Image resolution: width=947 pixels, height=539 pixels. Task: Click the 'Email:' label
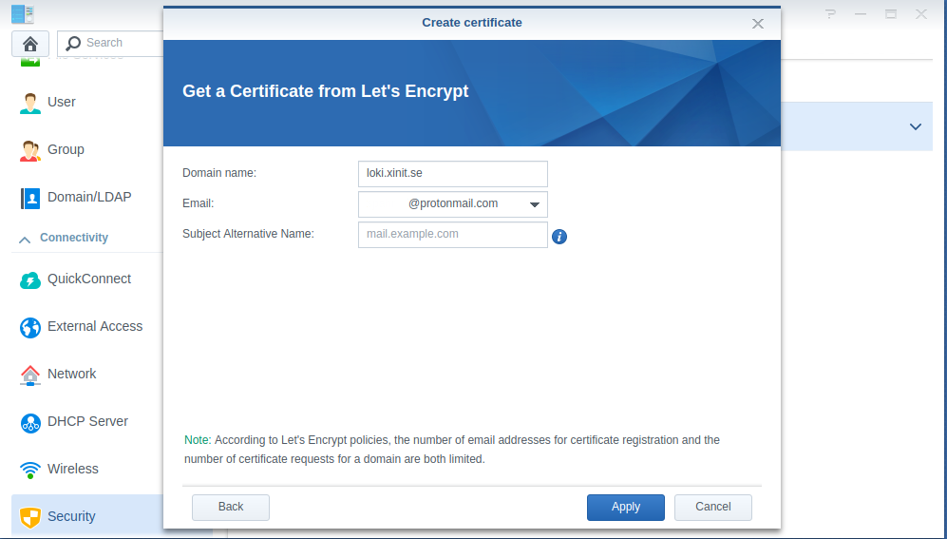coord(199,203)
